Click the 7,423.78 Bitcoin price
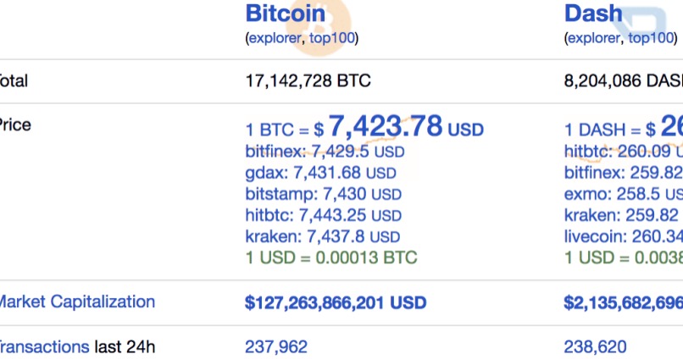This screenshot has width=683, height=359. [386, 126]
